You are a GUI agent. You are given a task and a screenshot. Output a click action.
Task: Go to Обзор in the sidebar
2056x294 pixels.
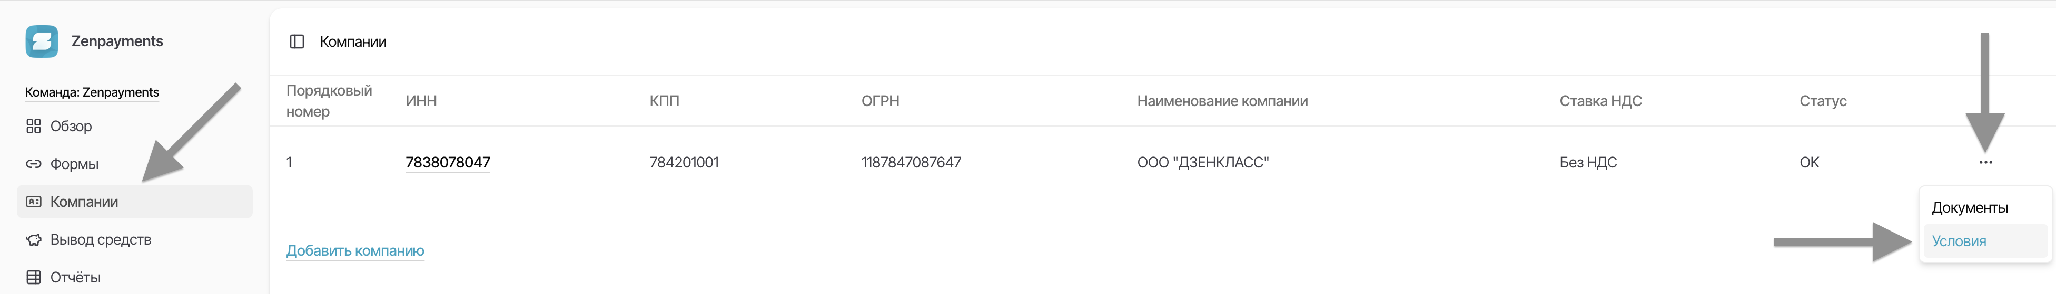(71, 127)
